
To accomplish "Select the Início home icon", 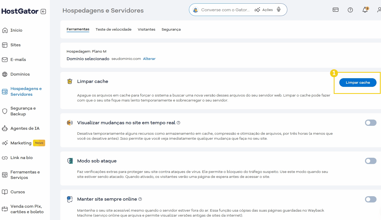I will 4,30.
